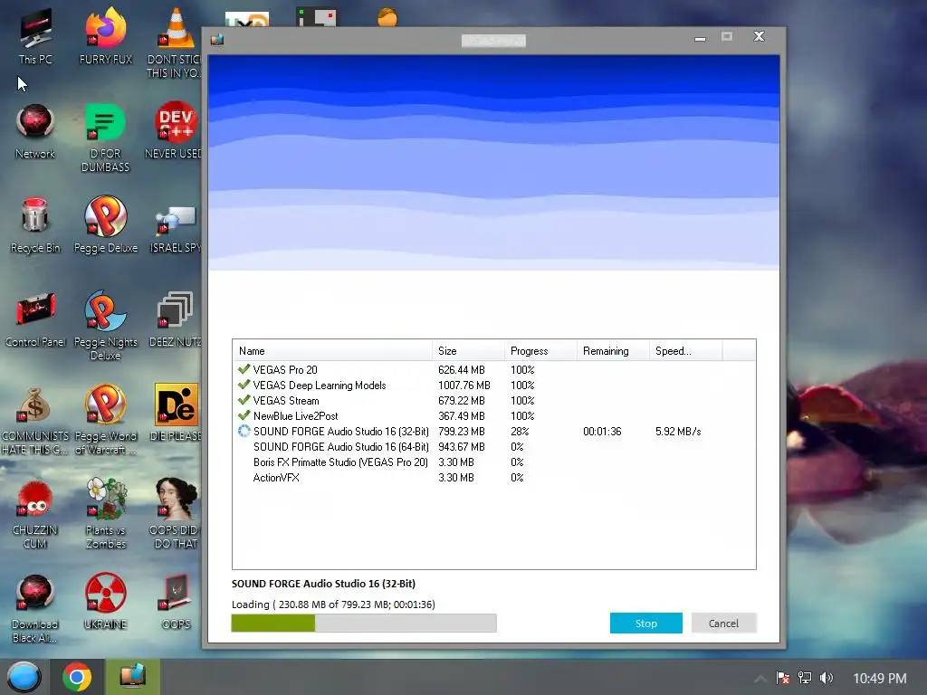
Task: Click the Loading status text below list
Action: (x=333, y=604)
